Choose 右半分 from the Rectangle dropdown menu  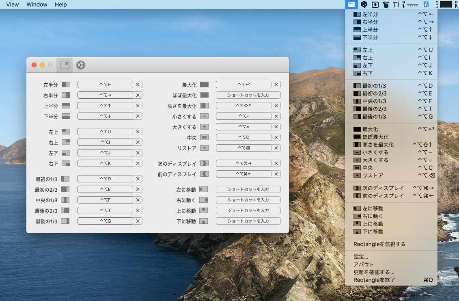370,22
